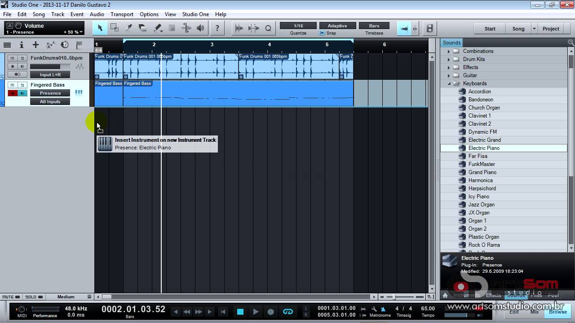575x323 pixels.
Task: Show automation icon above tracks
Action: [50, 45]
